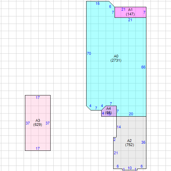171x171 pixels.
Task: Click dimension 37 on A3's left edge
Action: [x=28, y=123]
